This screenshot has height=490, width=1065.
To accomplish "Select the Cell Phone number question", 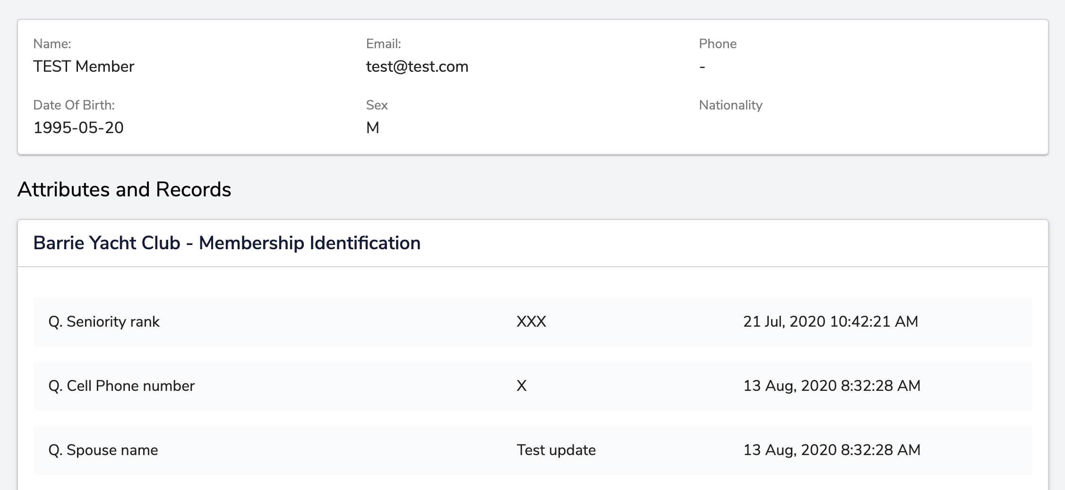I will pos(121,386).
